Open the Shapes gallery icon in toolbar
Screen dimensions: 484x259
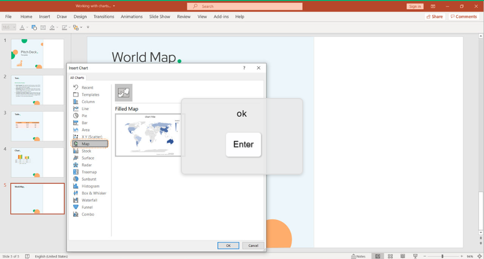pos(34,27)
